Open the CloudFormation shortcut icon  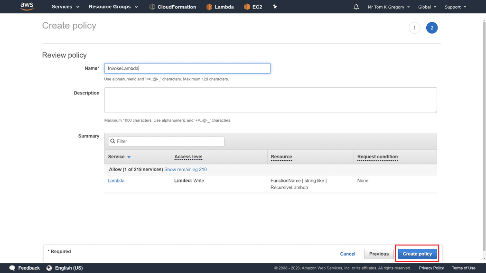point(152,7)
